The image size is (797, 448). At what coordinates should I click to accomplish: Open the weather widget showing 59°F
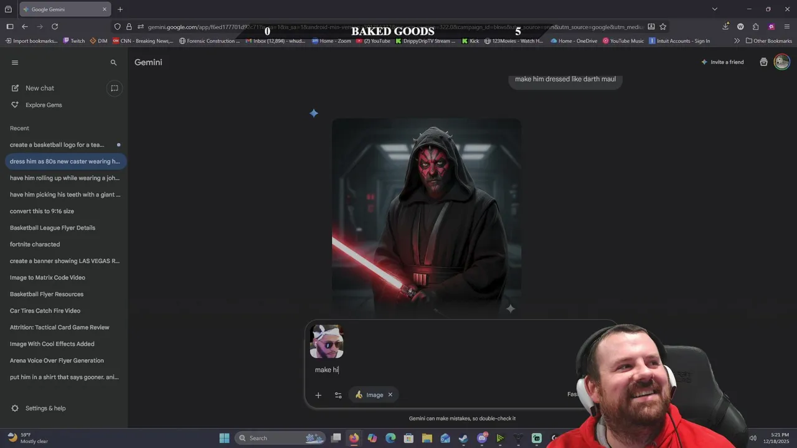coord(28,438)
